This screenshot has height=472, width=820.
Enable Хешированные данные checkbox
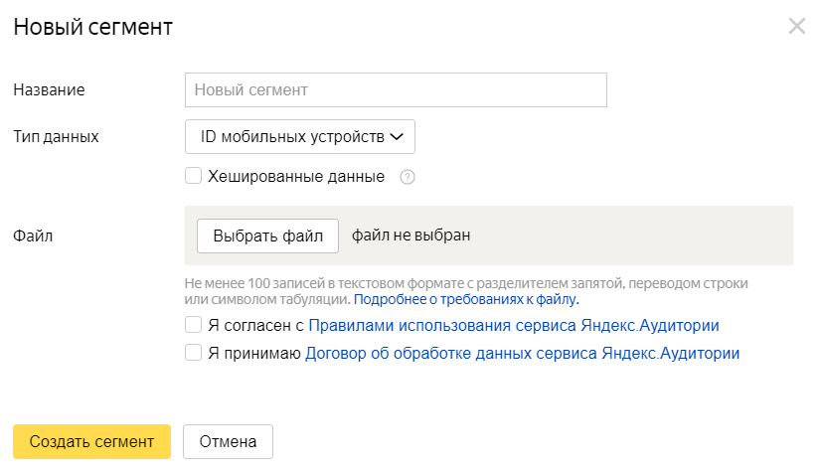pyautogui.click(x=194, y=176)
